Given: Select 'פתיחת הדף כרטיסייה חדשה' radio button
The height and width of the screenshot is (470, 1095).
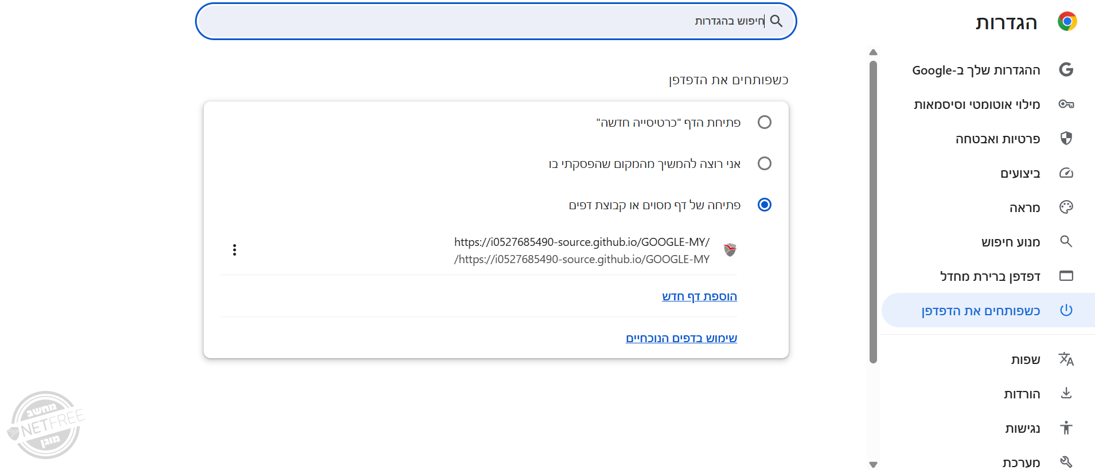Looking at the screenshot, I should pyautogui.click(x=764, y=122).
